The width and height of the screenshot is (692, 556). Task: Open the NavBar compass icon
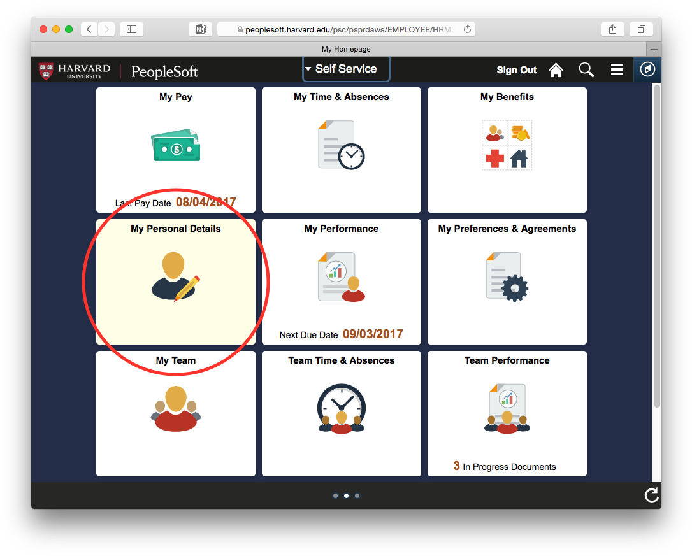[x=647, y=69]
